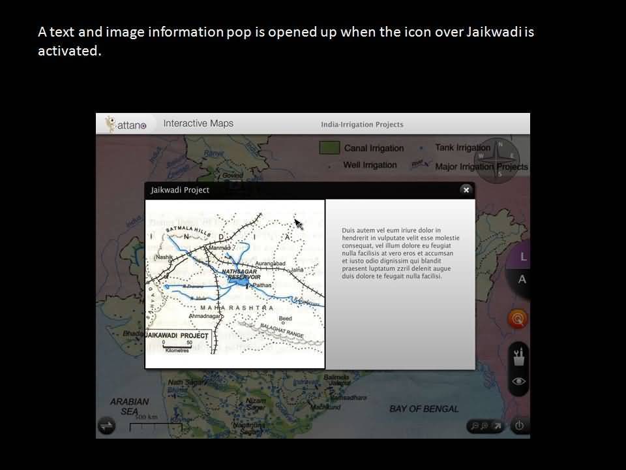Open the tools cup icon

click(519, 356)
